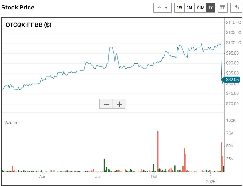Open the chart type dropdown

pos(162,8)
